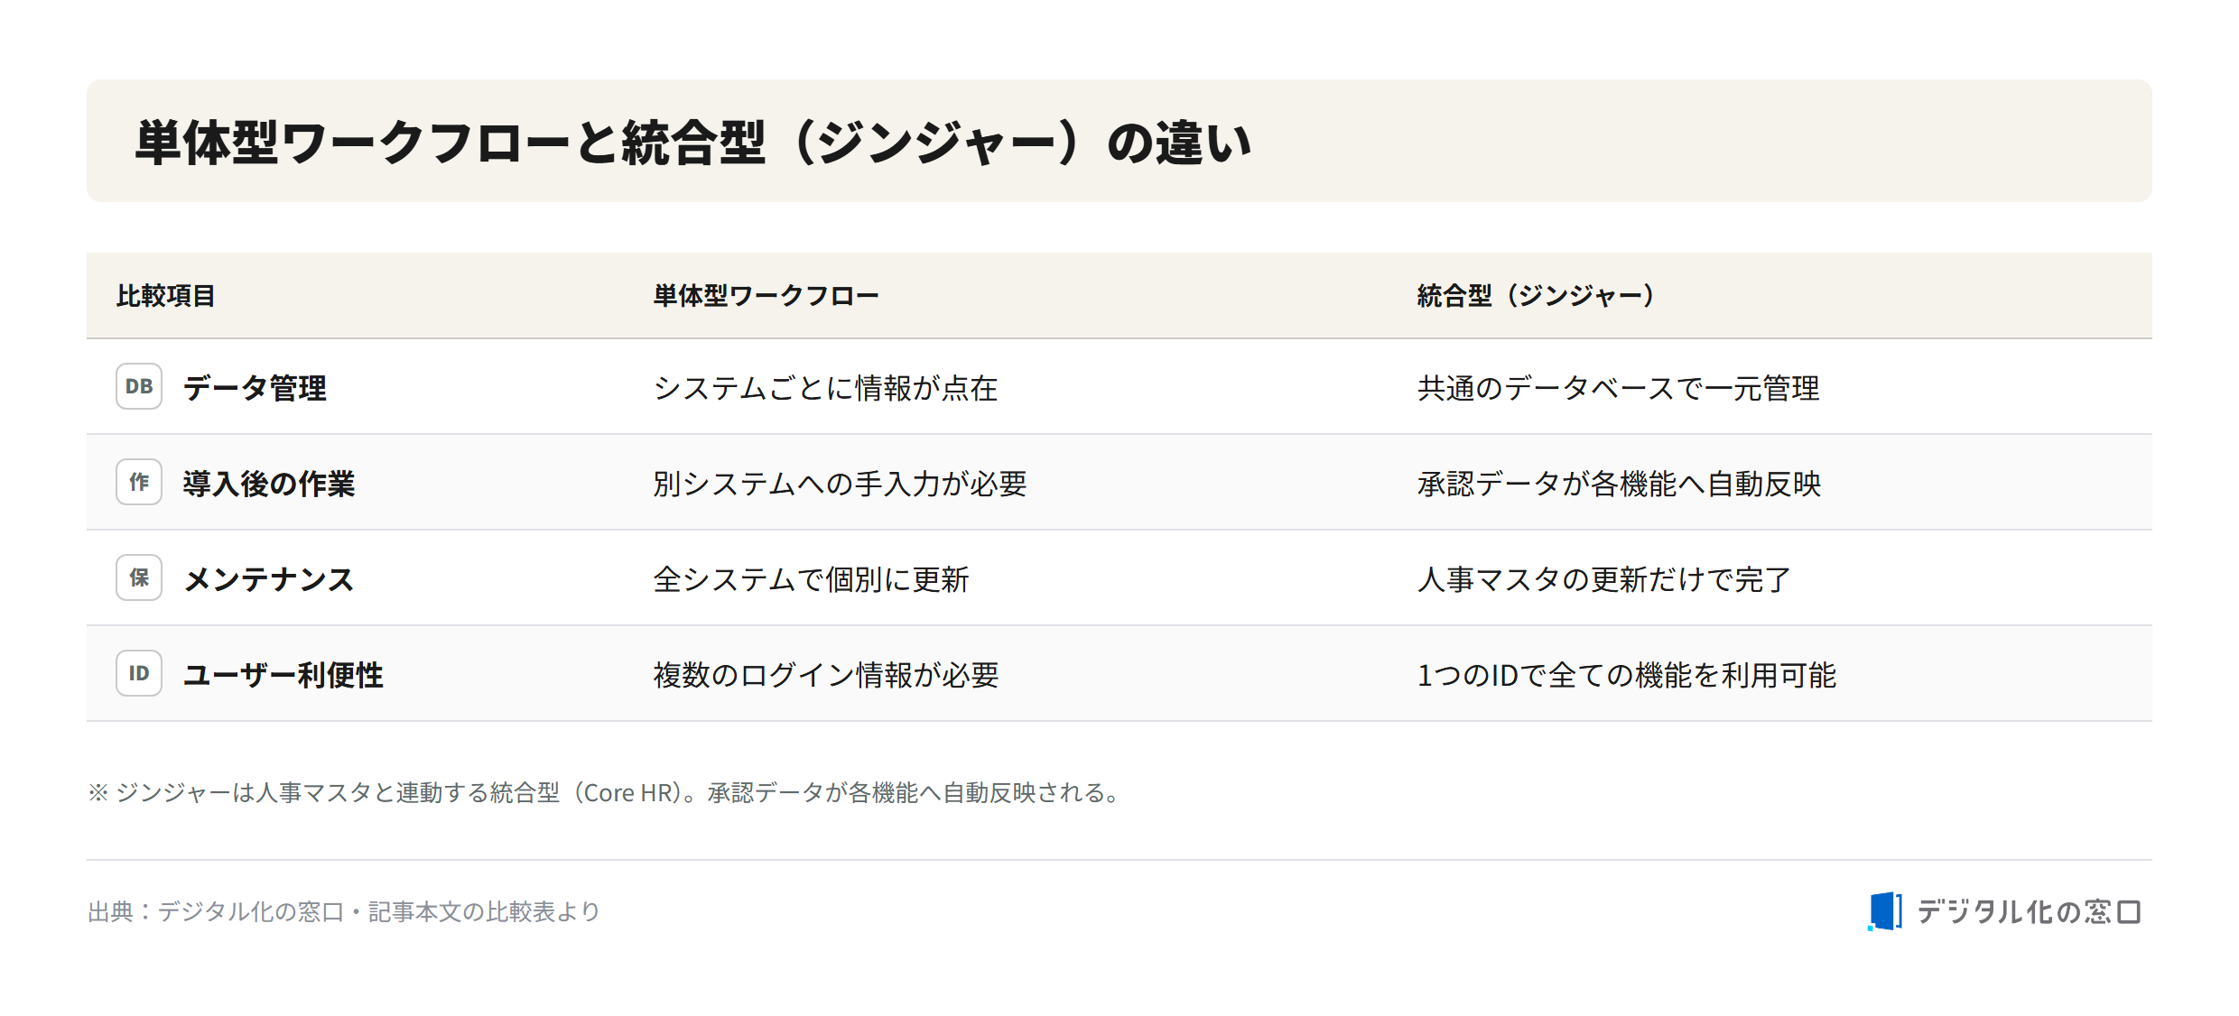Click the cell 全システムで個別に更新
The width and height of the screenshot is (2239, 1016).
pos(811,579)
